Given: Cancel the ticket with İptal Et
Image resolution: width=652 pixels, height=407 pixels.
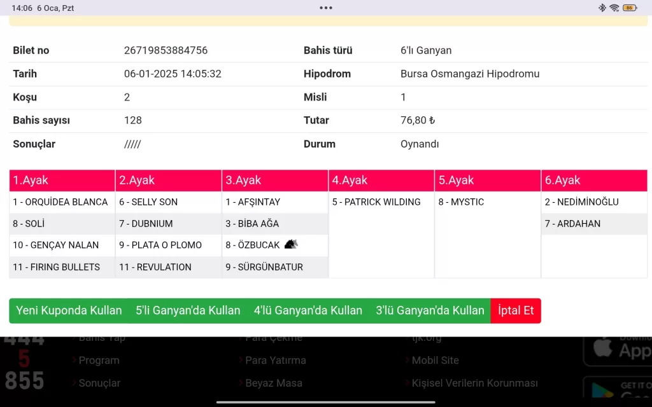Looking at the screenshot, I should (516, 310).
